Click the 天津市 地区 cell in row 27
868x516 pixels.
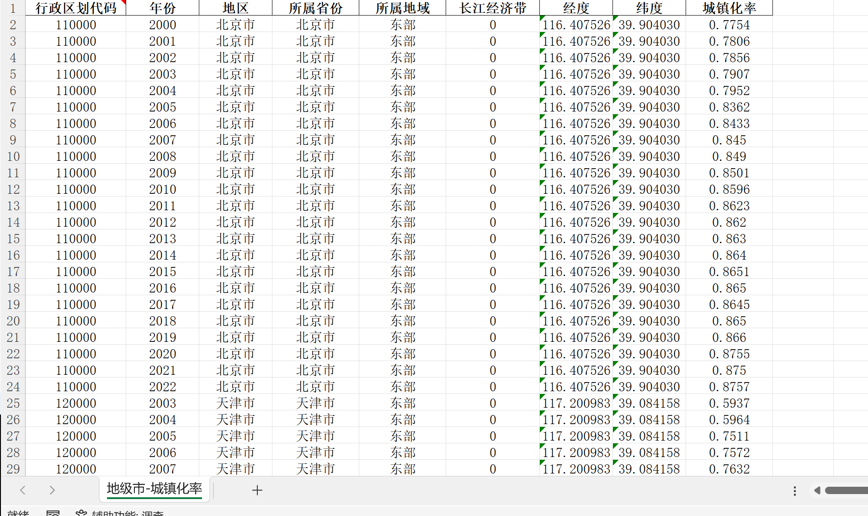[236, 436]
